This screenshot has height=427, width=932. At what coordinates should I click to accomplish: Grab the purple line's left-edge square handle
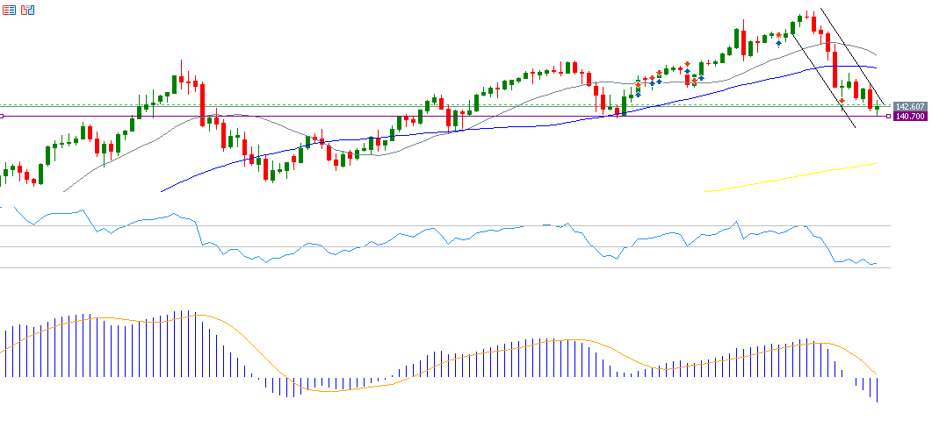[3, 116]
